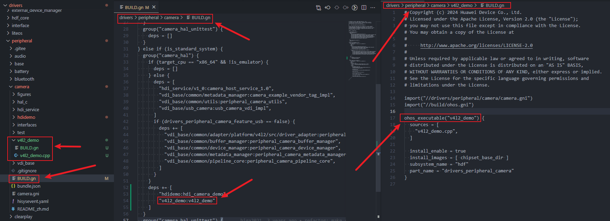Click import("//build/ohos.gni") line
610x221 pixels.
tap(439, 105)
